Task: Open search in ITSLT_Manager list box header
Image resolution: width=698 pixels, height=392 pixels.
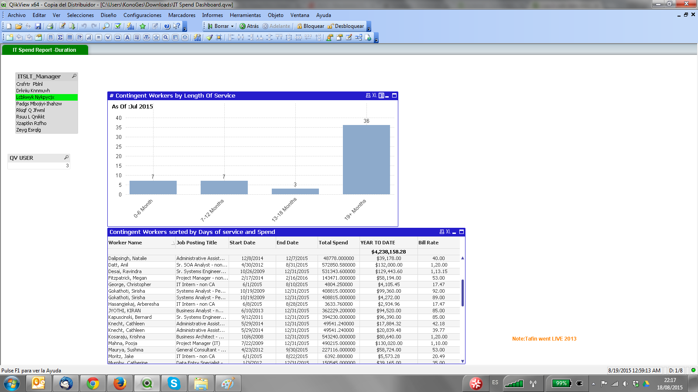Action: 74,76
